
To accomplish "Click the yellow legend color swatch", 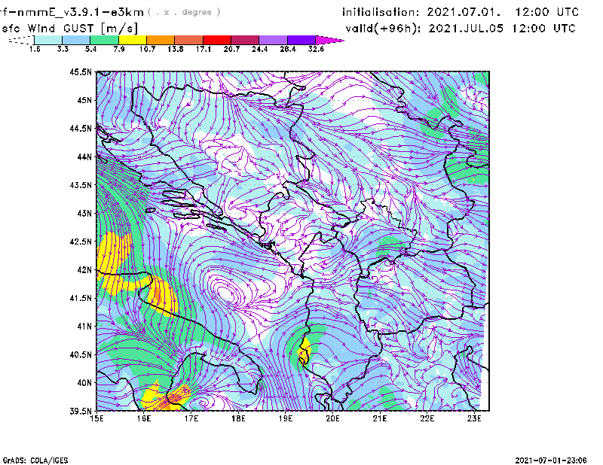I will point(133,40).
